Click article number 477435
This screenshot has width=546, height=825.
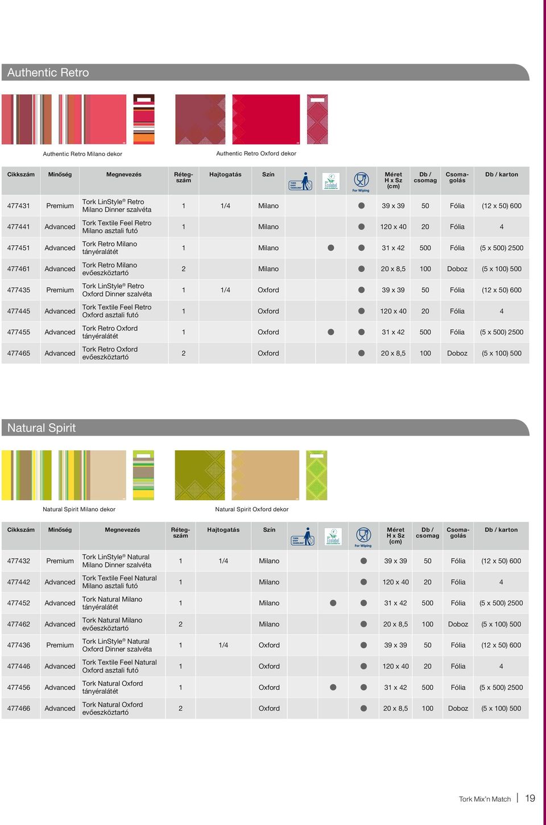click(x=19, y=290)
